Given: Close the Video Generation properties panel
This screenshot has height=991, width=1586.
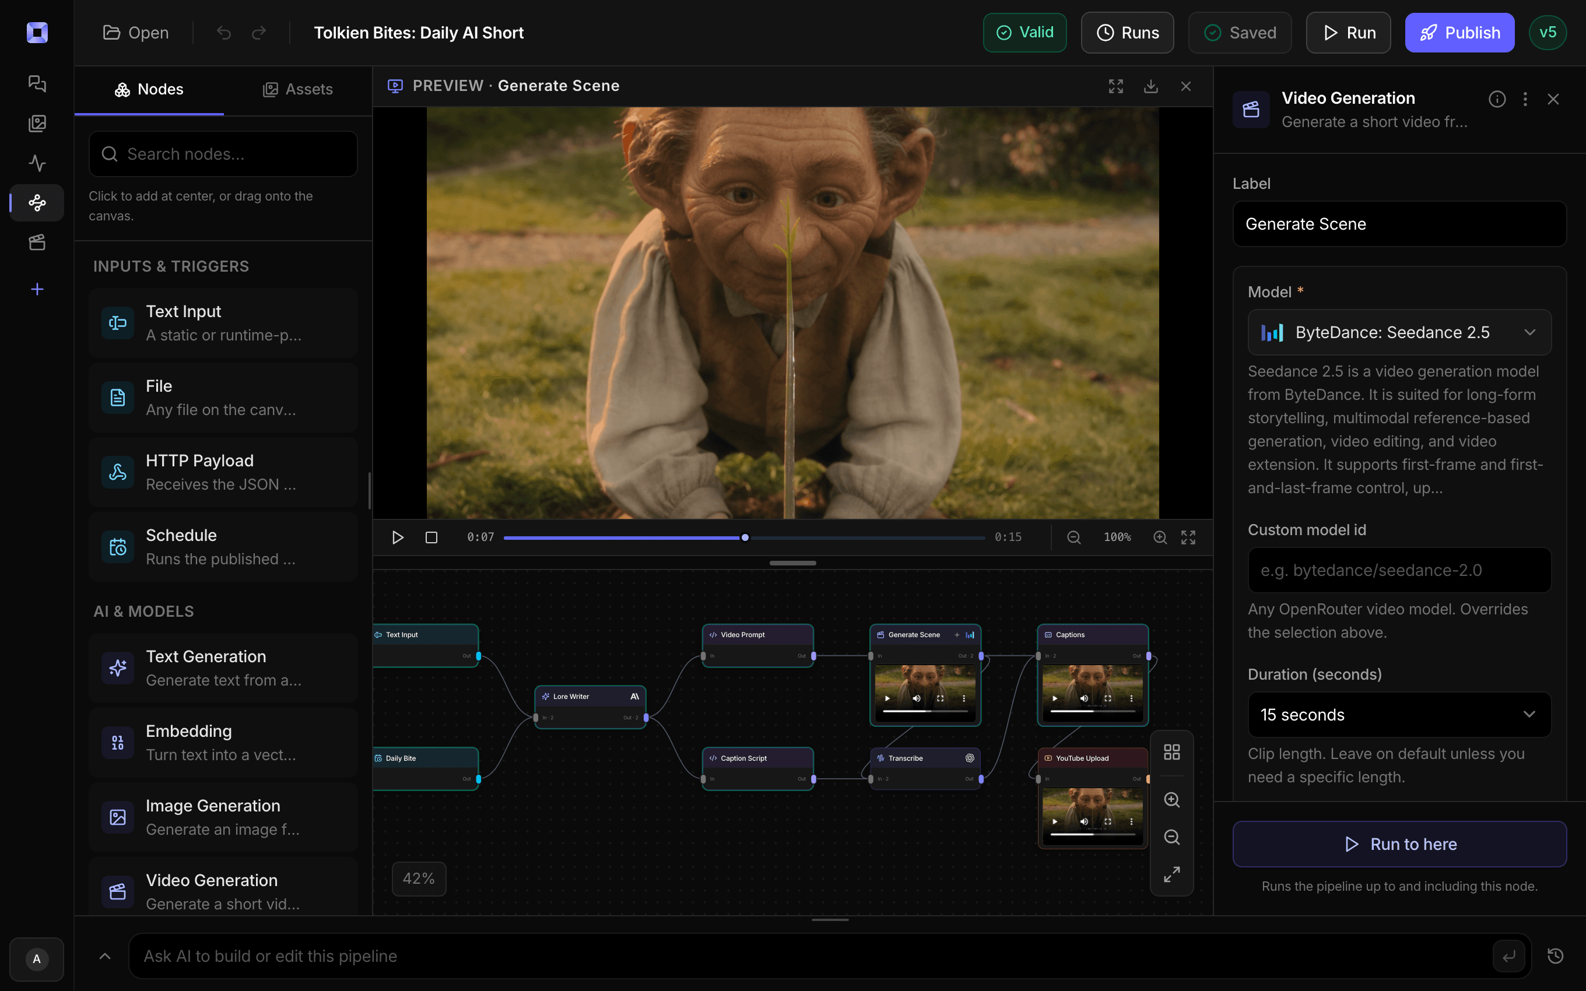Looking at the screenshot, I should (x=1553, y=99).
